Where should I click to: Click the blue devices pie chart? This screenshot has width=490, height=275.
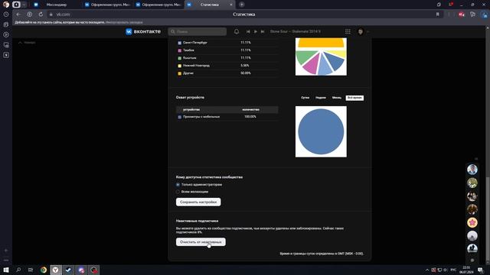pos(321,131)
